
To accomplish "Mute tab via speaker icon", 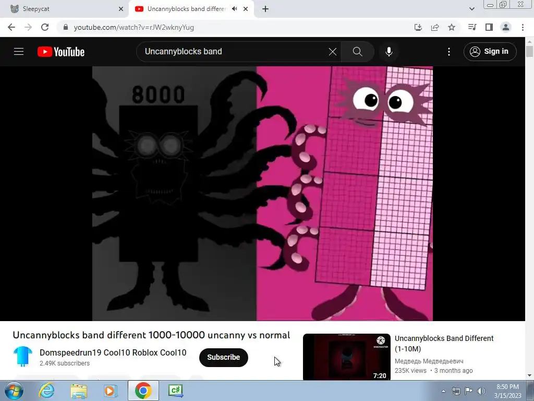I will click(x=234, y=9).
